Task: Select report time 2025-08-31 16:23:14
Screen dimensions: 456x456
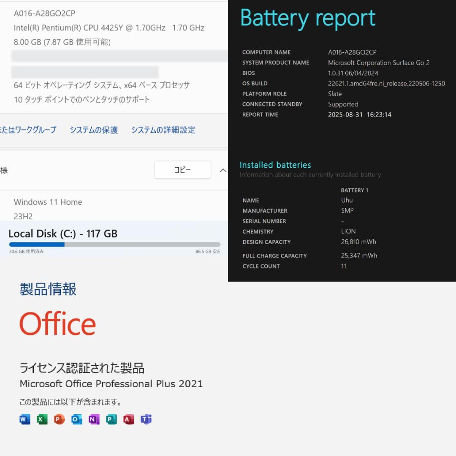Action: click(x=360, y=114)
